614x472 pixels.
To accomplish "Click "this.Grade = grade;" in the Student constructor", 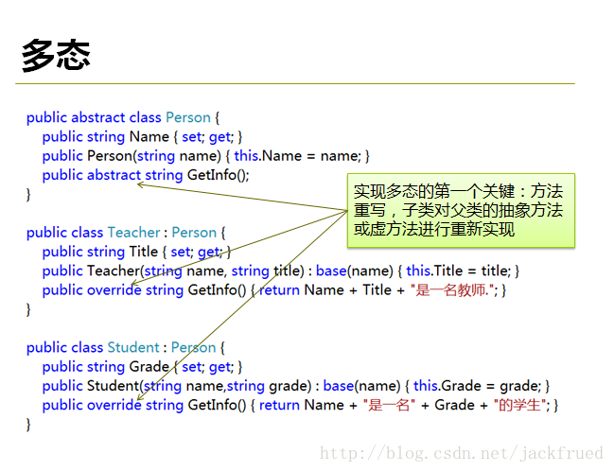I will pyautogui.click(x=478, y=386).
